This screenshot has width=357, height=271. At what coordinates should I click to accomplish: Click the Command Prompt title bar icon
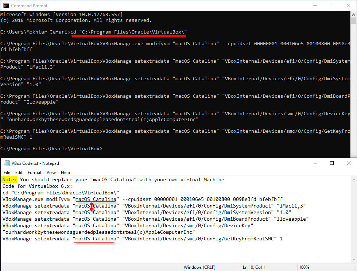[x=6, y=6]
